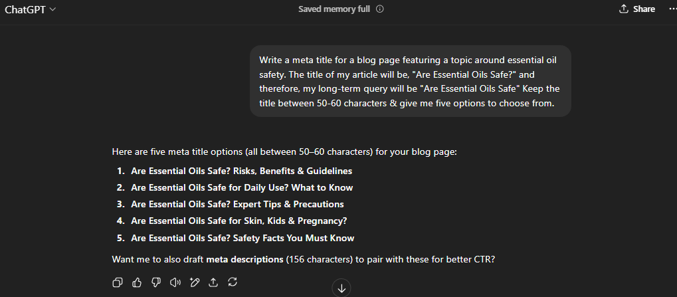
Task: Click title option 1 Risks, Benefits & Guidelines
Action: click(x=241, y=171)
